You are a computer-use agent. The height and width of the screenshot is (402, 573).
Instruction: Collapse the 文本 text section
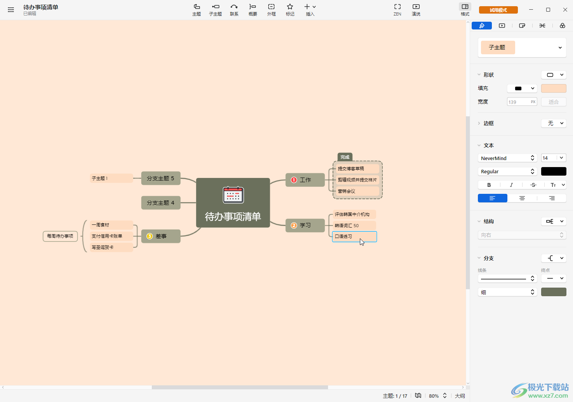click(x=479, y=145)
